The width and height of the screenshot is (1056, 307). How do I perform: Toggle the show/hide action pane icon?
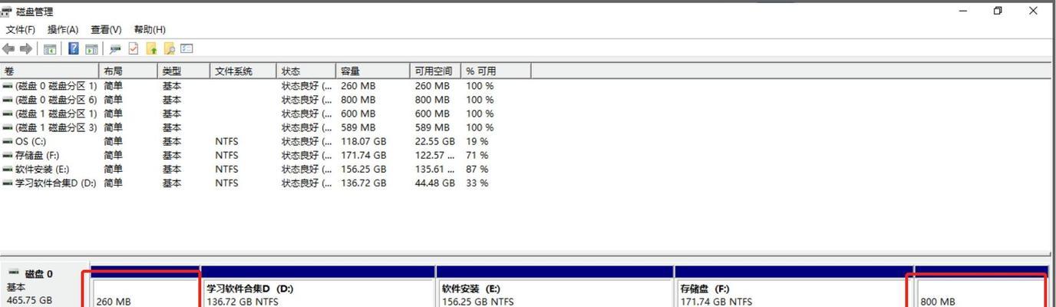[x=91, y=49]
